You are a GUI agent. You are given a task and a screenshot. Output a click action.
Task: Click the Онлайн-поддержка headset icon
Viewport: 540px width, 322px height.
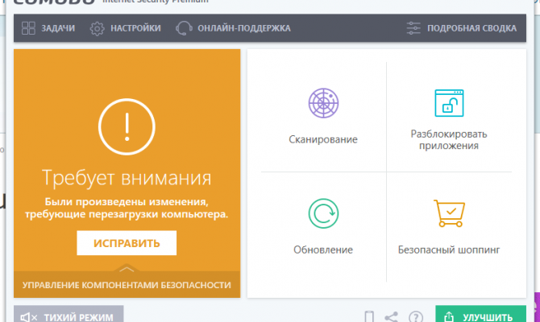click(x=184, y=28)
